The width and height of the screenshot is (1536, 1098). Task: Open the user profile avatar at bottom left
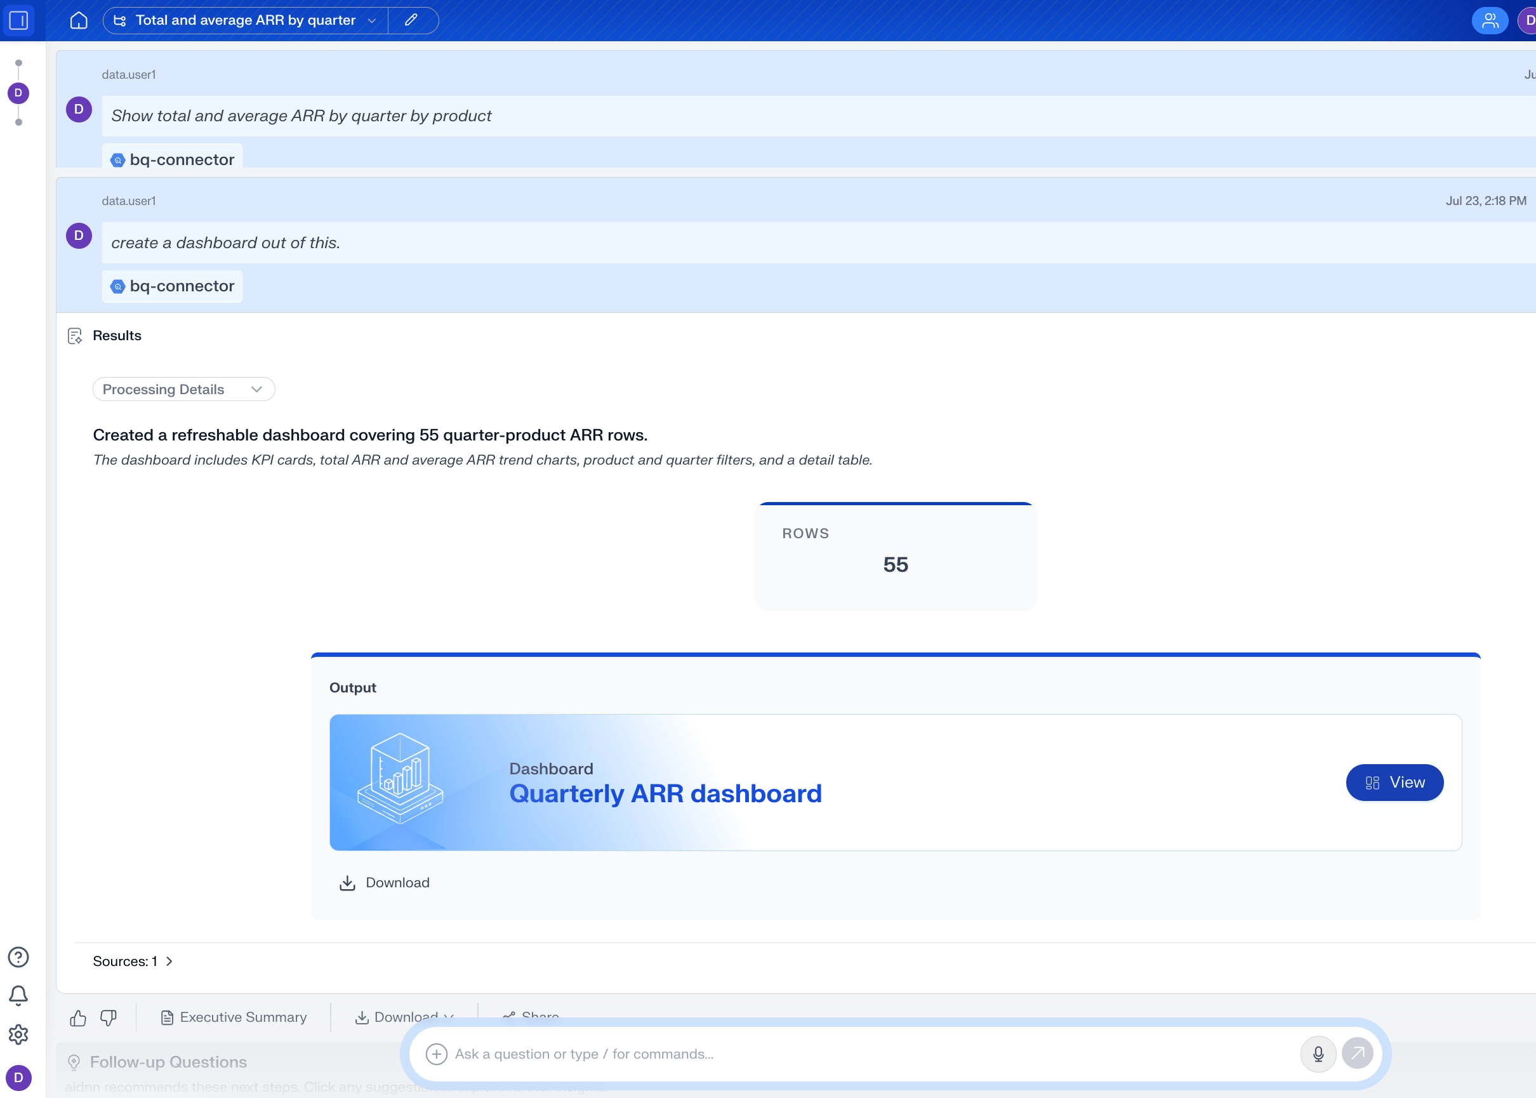(18, 1078)
